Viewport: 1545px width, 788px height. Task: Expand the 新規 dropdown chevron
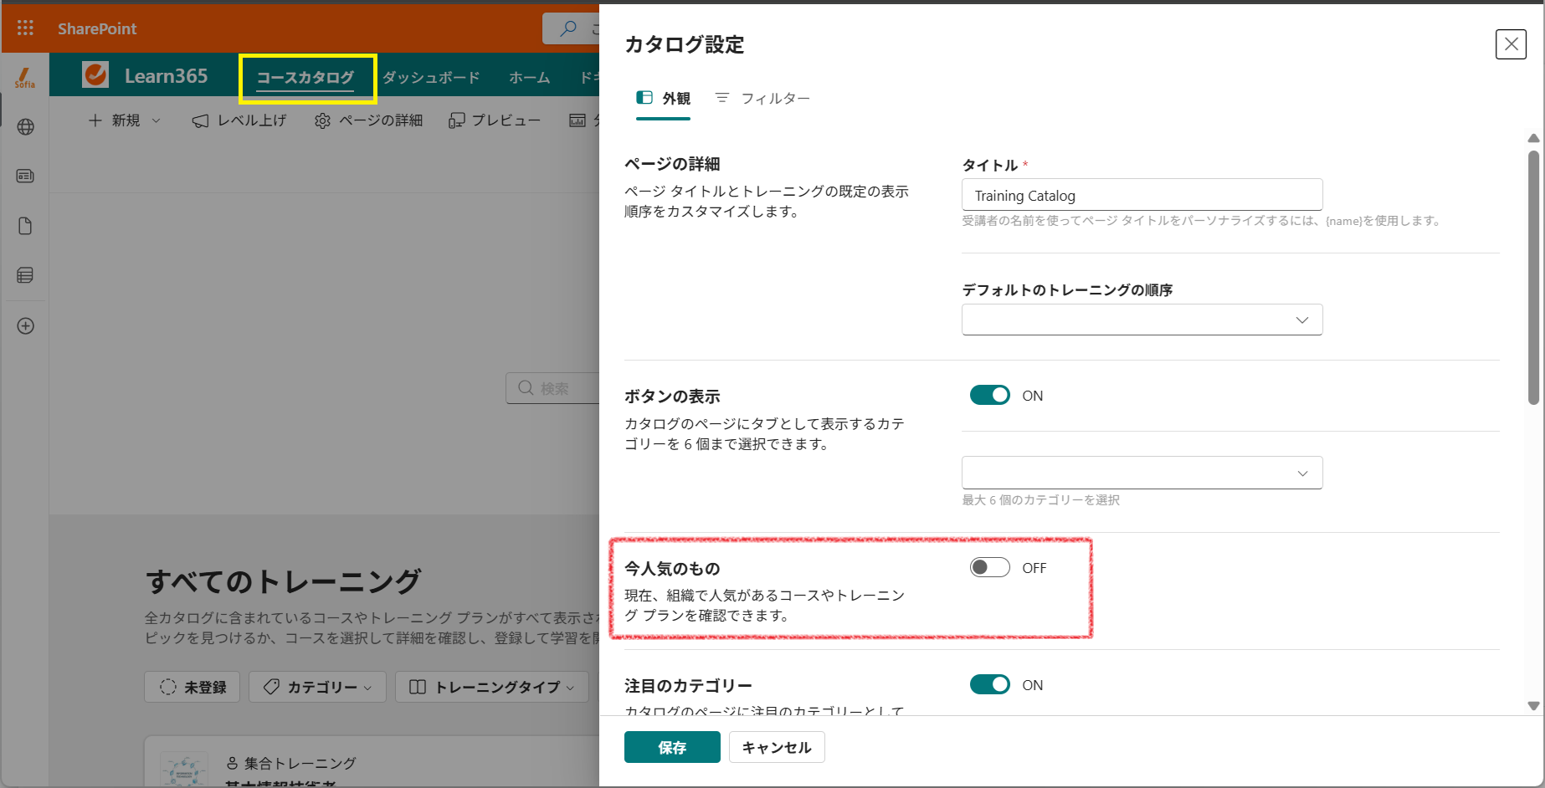(157, 121)
